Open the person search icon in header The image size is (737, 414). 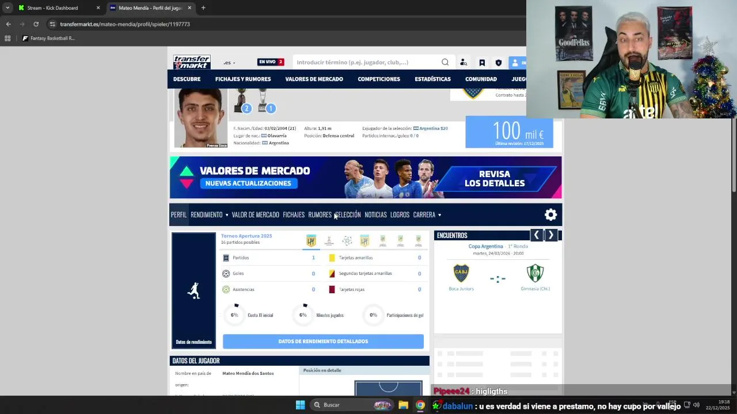click(464, 63)
